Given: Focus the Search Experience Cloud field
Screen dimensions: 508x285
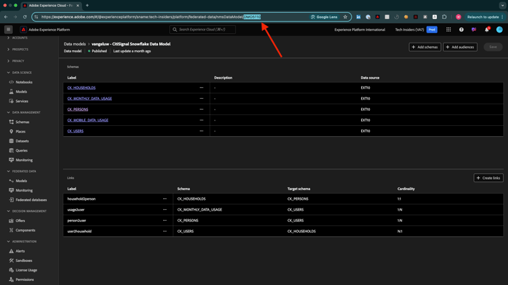Looking at the screenshot, I should 203,30.
